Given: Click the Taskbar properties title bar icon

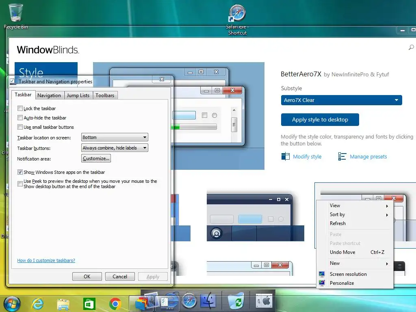Looking at the screenshot, I should [x=13, y=81].
